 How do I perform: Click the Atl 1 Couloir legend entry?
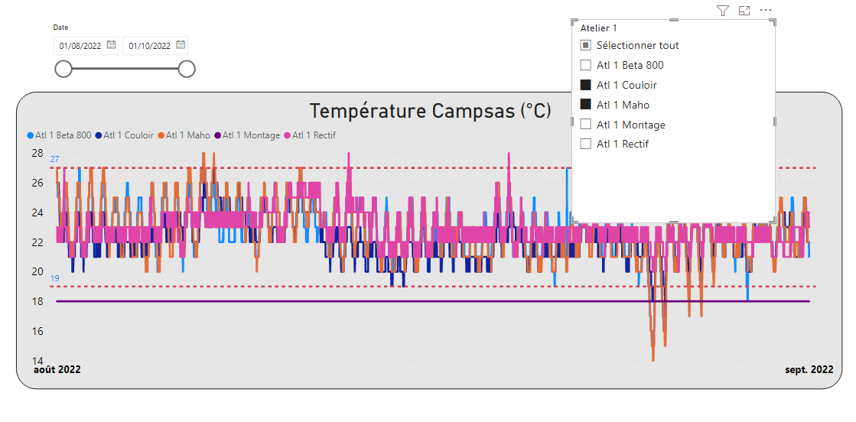125,135
